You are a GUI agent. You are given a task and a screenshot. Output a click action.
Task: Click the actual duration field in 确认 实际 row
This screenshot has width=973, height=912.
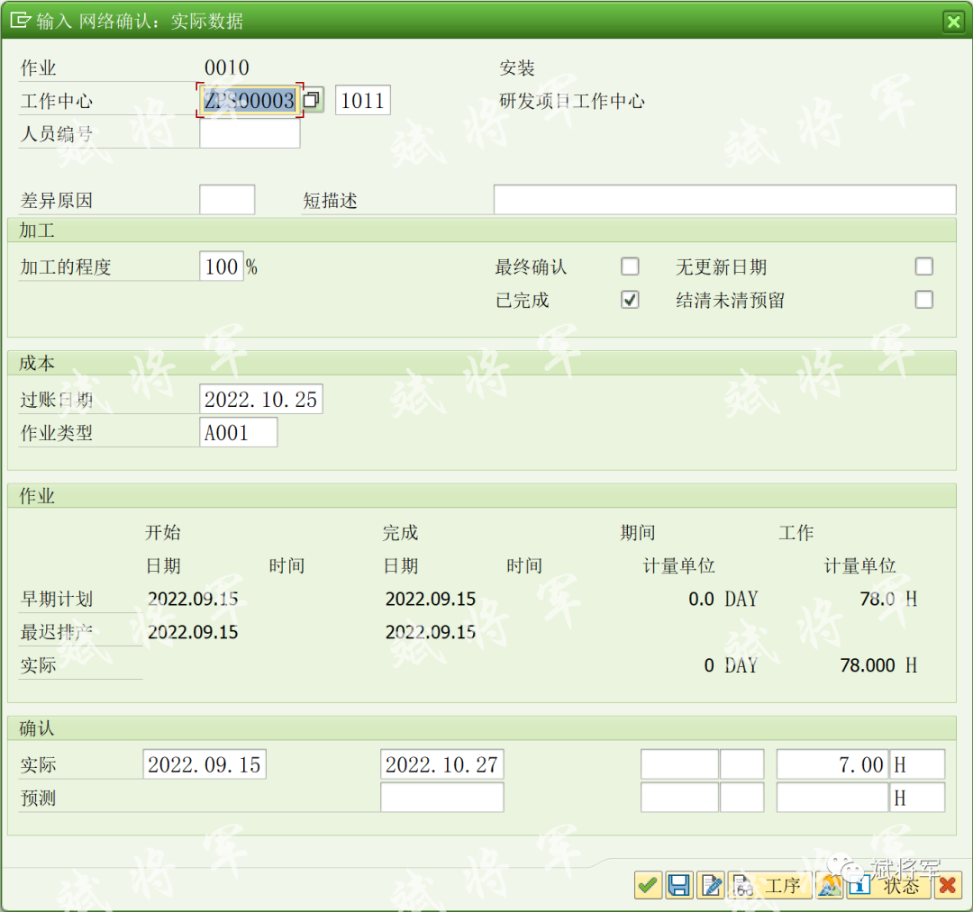pos(679,764)
